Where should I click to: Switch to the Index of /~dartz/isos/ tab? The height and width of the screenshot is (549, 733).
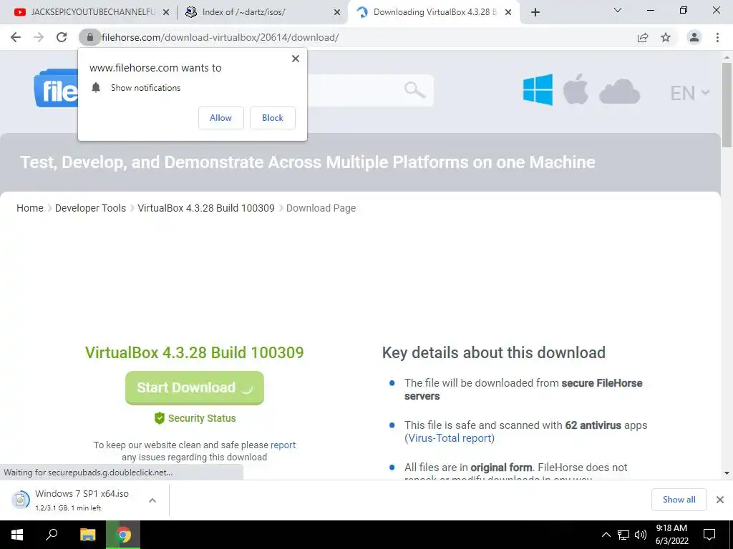click(x=243, y=12)
